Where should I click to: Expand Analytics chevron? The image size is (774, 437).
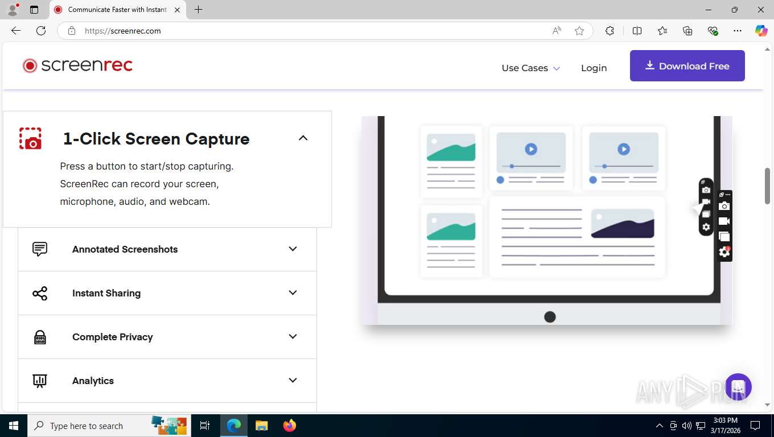293,380
